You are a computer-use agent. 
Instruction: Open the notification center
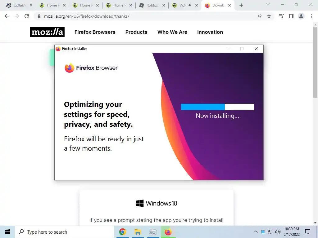click(308, 232)
